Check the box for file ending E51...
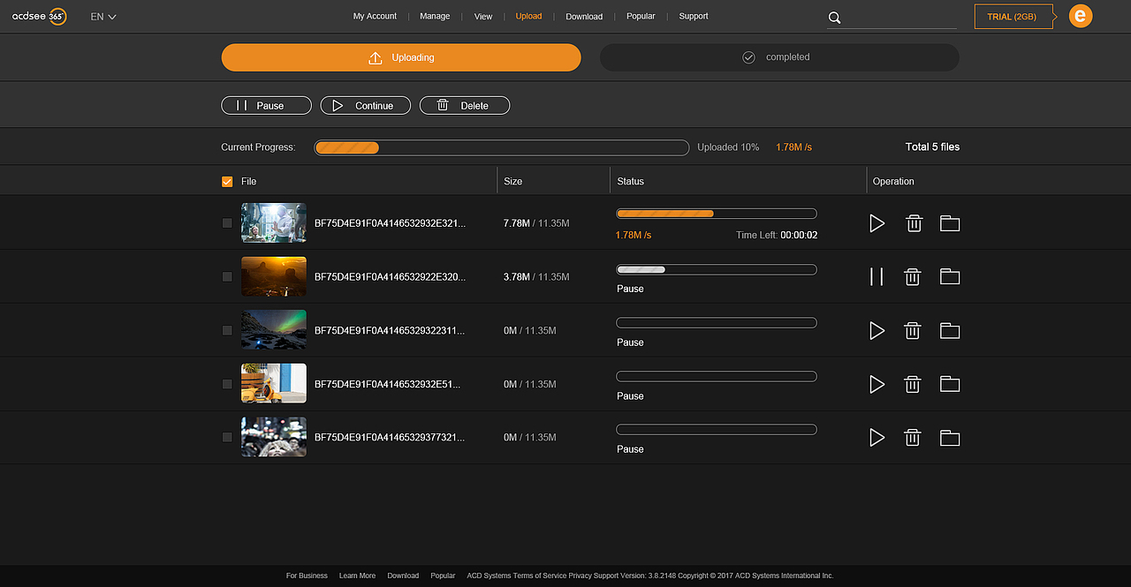Viewport: 1131px width, 587px height. 227,384
